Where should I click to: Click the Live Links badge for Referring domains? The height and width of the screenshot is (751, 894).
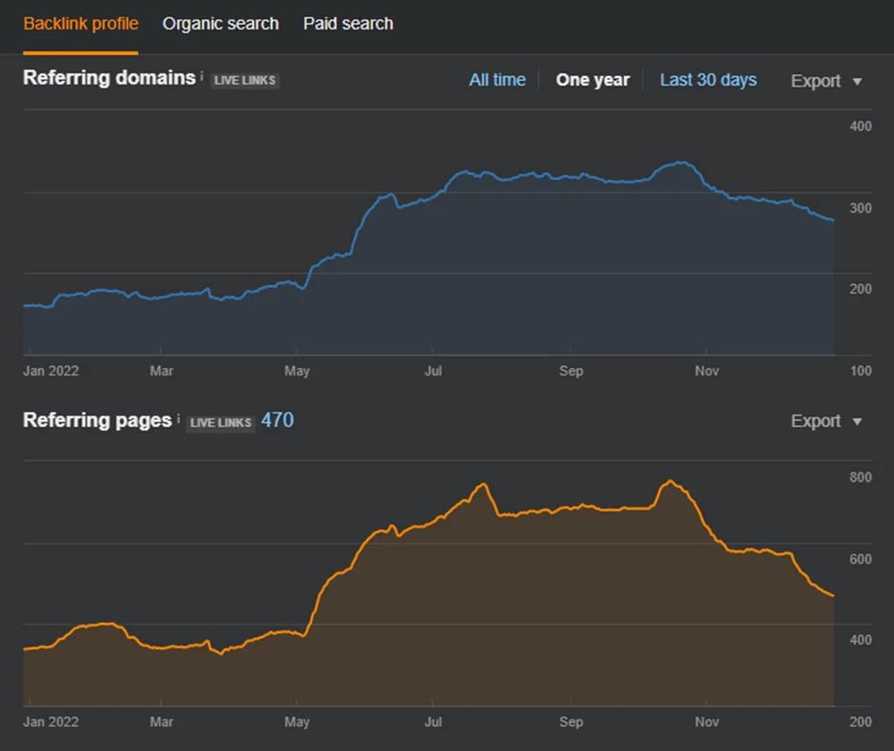[245, 81]
